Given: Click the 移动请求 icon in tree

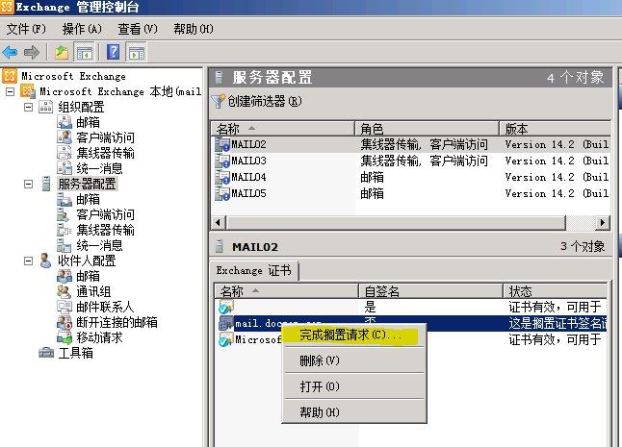Looking at the screenshot, I should click(x=64, y=337).
